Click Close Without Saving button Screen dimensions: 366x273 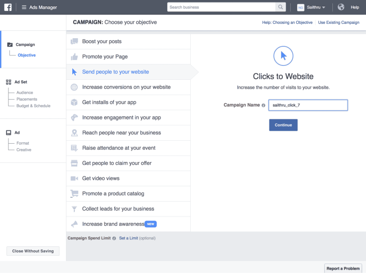(33, 251)
